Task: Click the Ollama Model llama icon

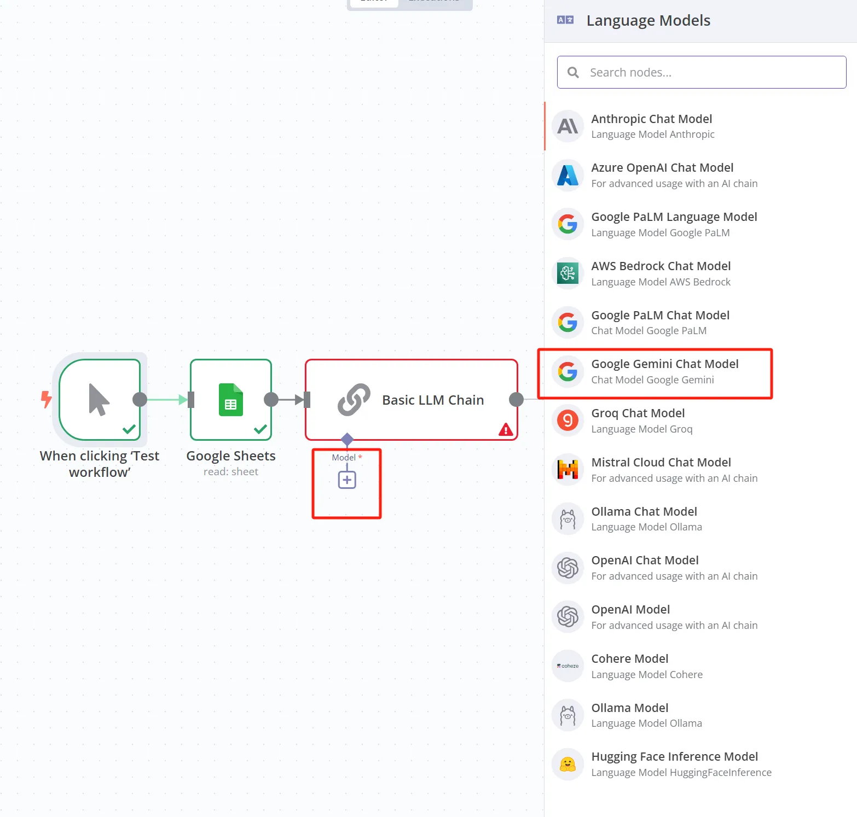Action: point(568,715)
